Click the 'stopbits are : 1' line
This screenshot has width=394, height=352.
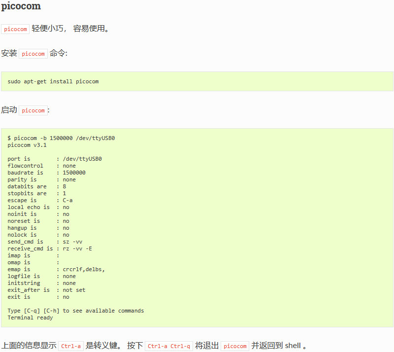(36, 193)
